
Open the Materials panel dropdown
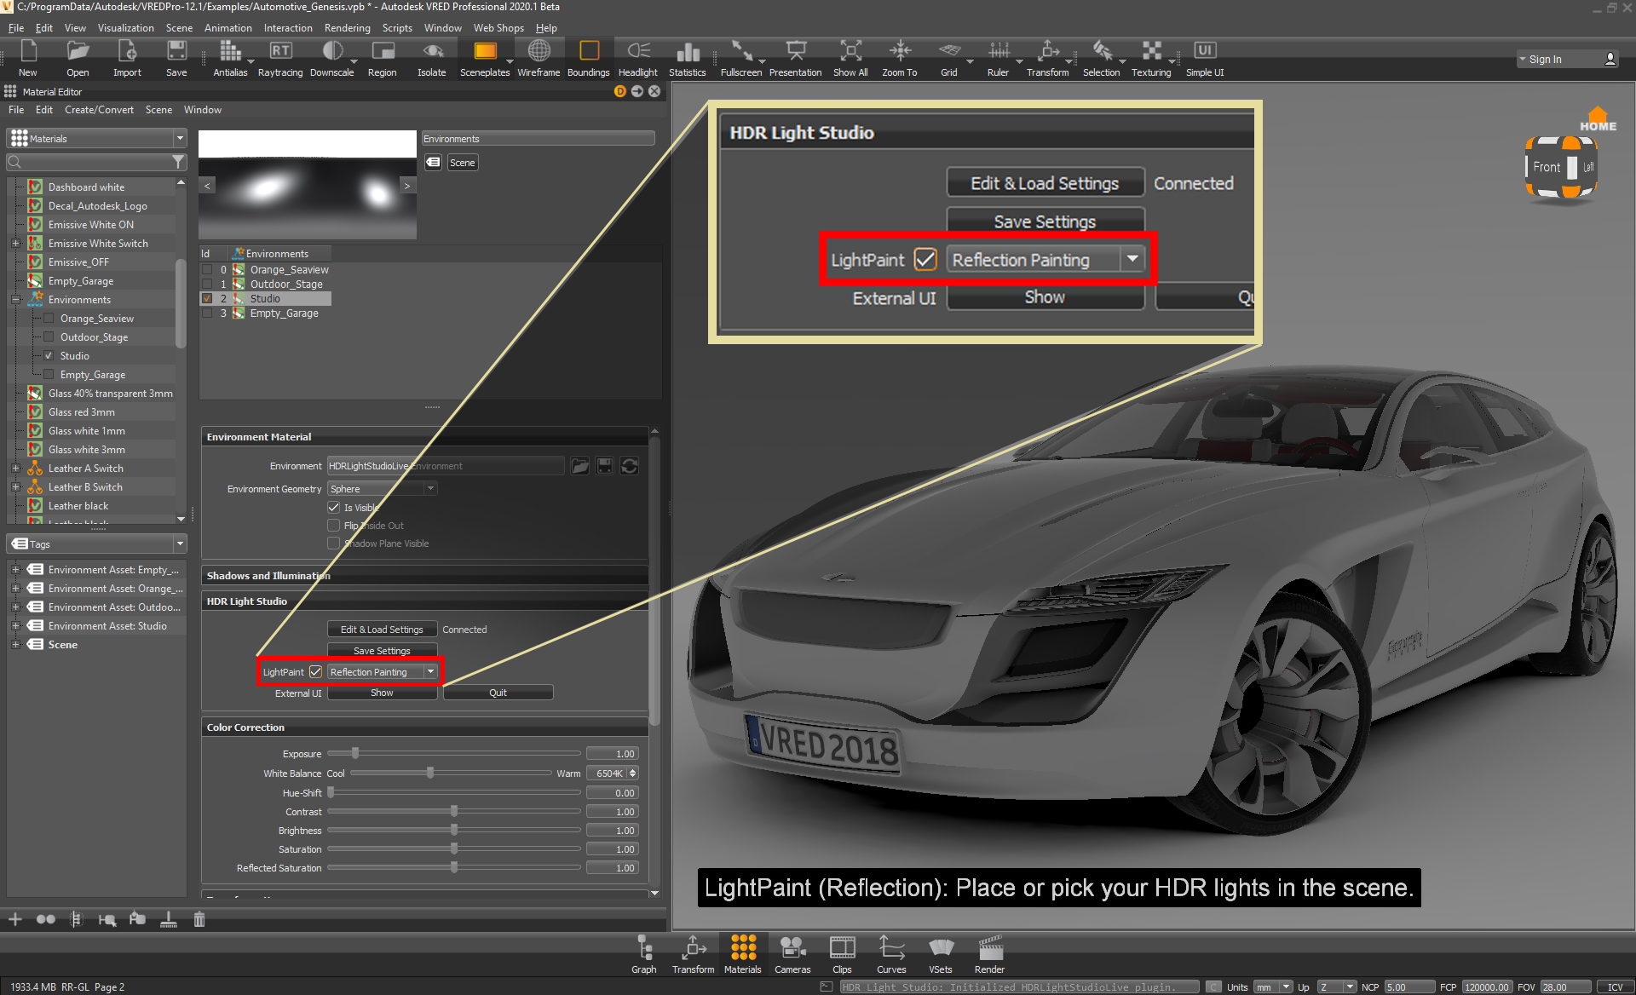coord(97,138)
